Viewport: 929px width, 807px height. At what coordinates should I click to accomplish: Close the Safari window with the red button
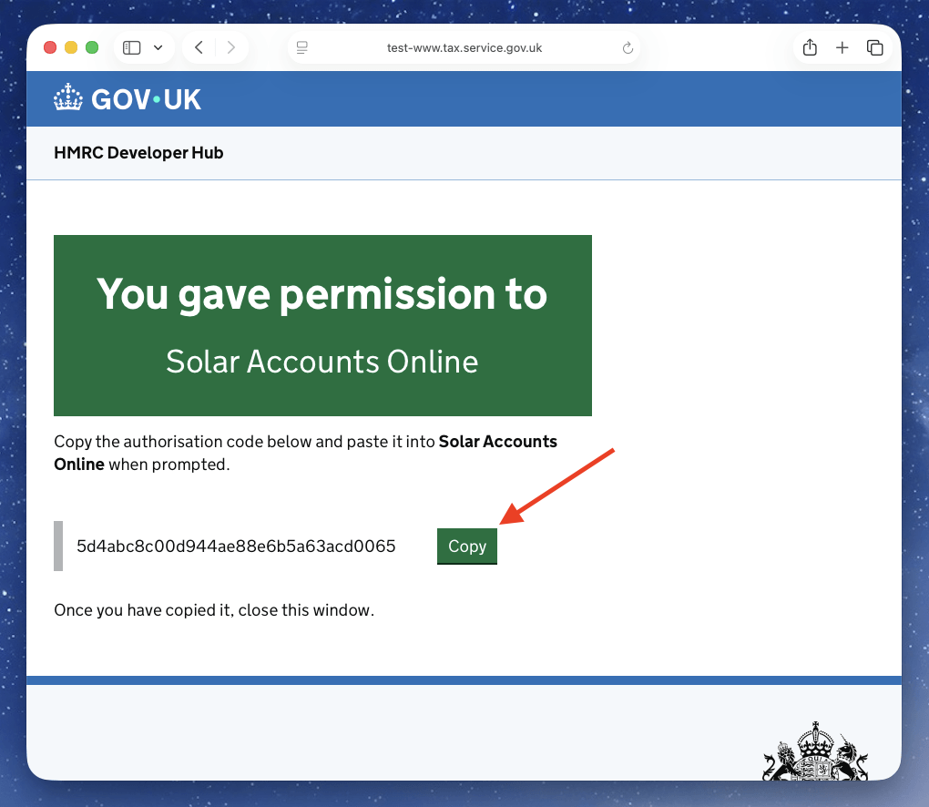[x=50, y=47]
